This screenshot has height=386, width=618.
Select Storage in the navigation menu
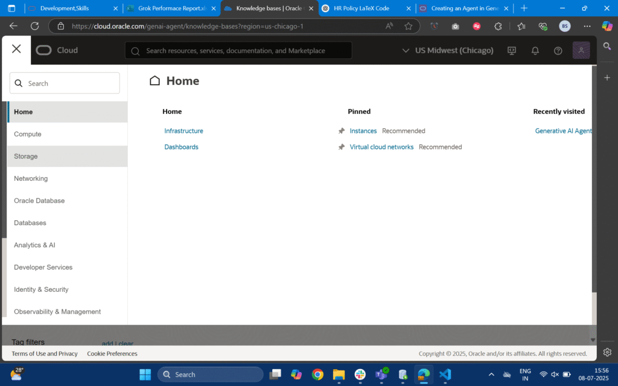point(26,156)
